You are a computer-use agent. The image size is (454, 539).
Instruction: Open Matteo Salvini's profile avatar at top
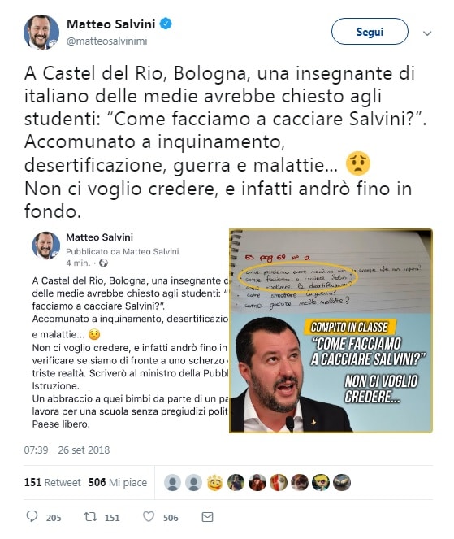tap(41, 33)
